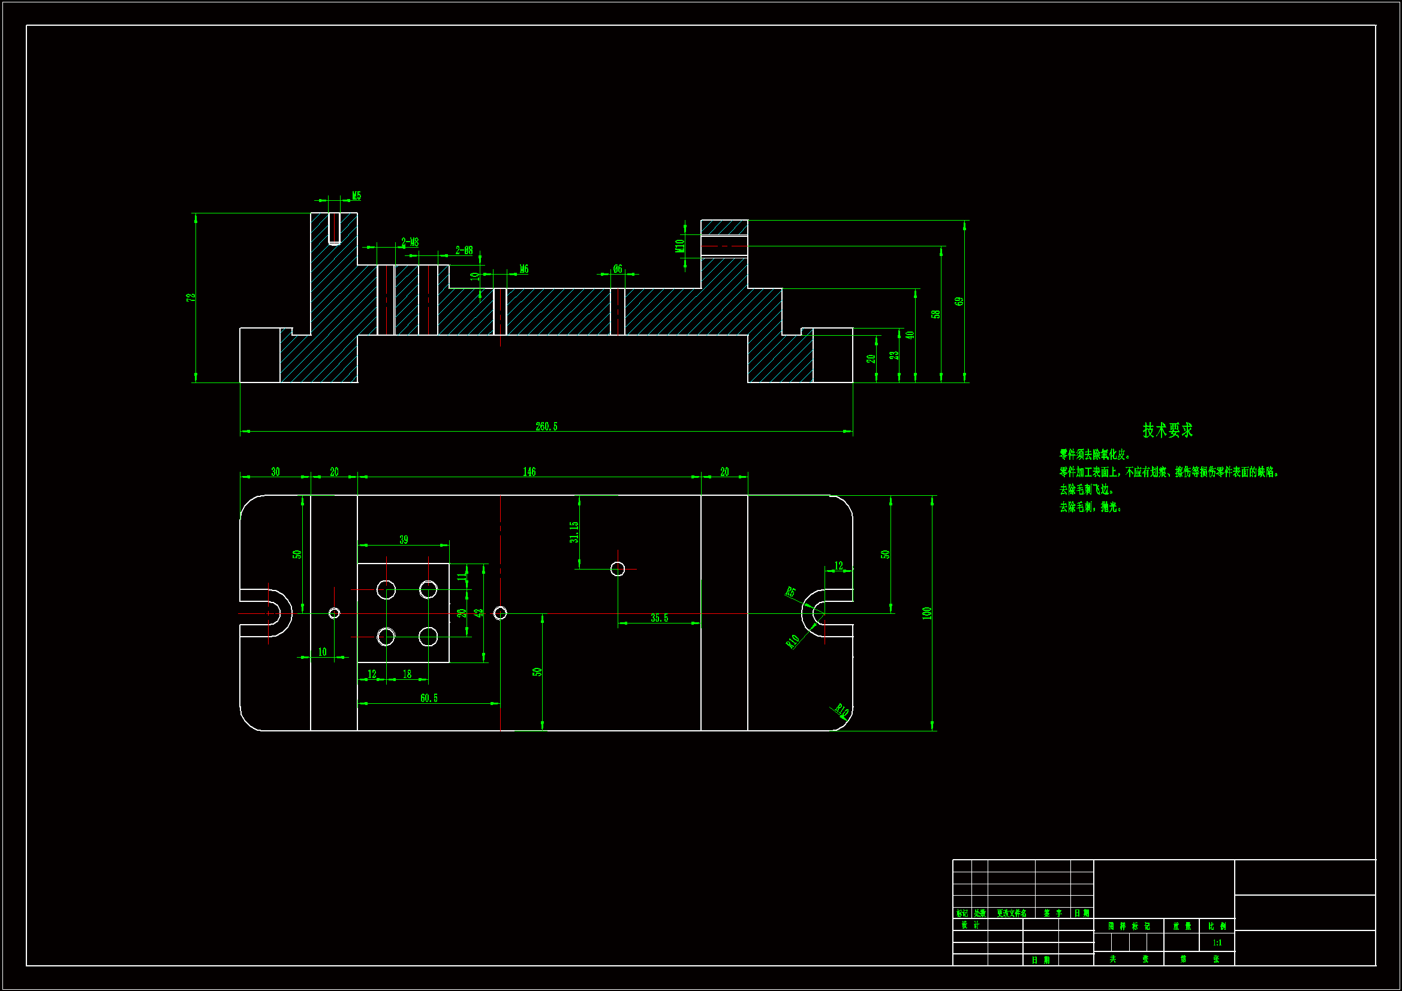1402x991 pixels.
Task: Select the Ø6 hole dimension label
Action: point(617,269)
